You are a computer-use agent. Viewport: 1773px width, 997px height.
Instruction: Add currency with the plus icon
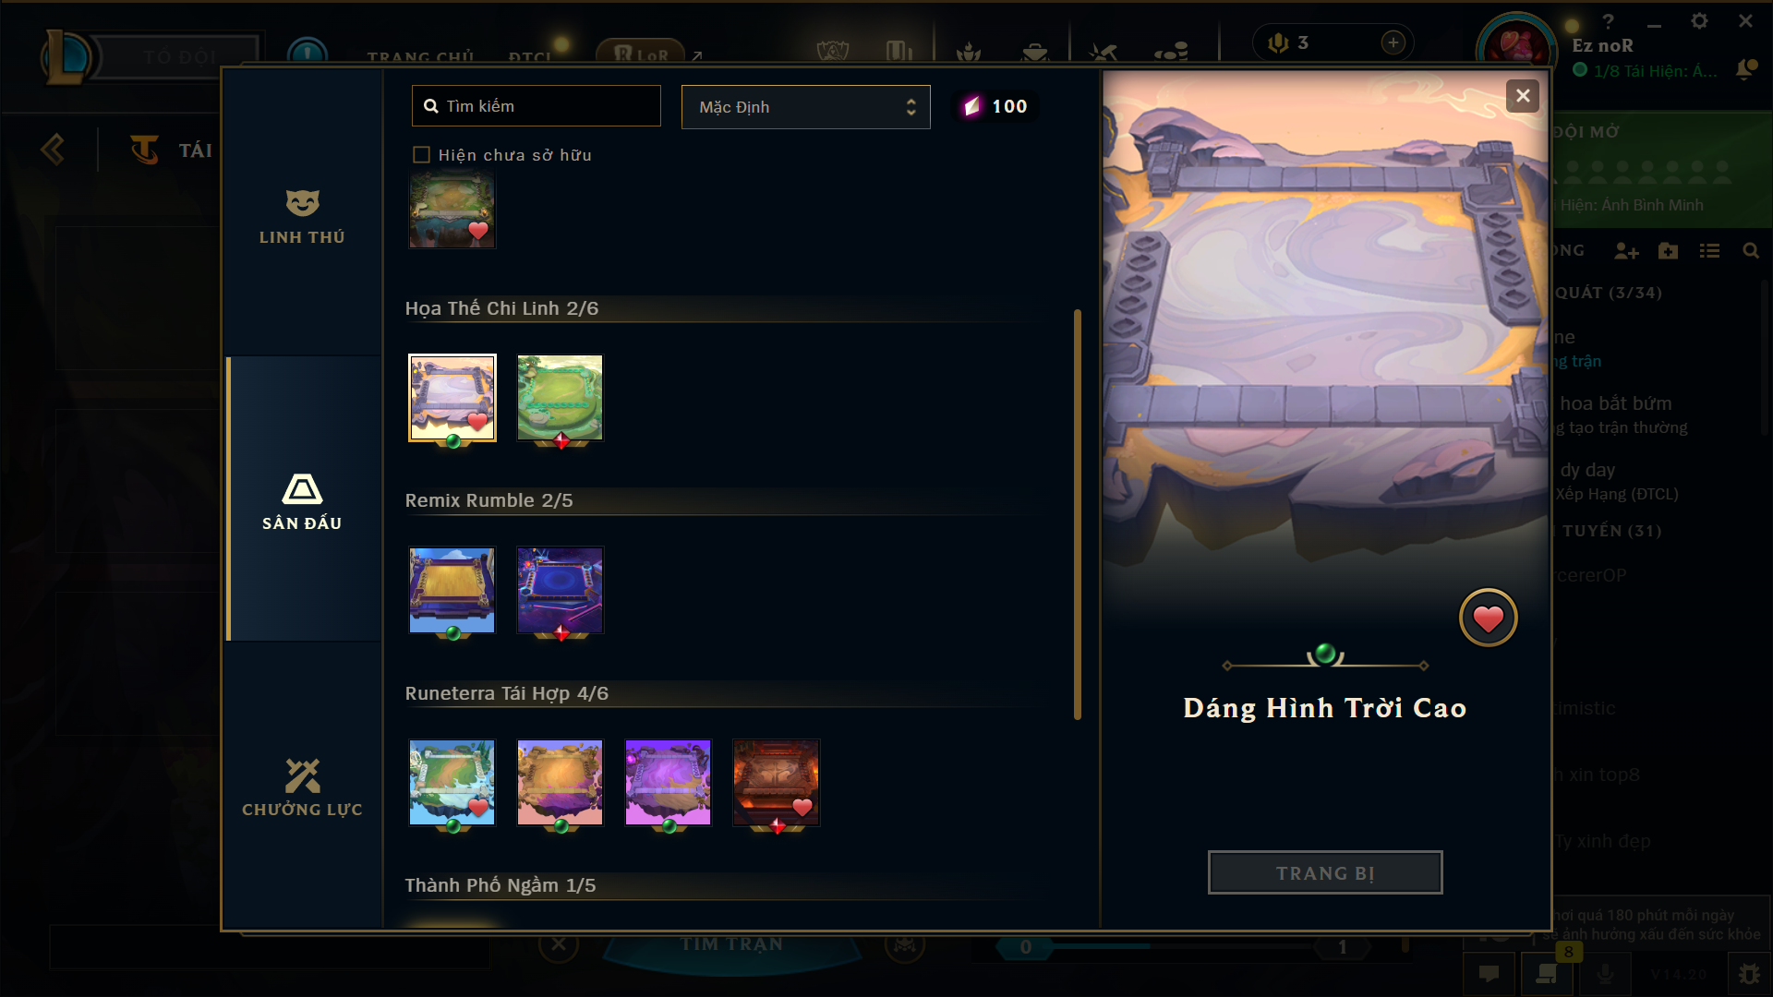1393,42
